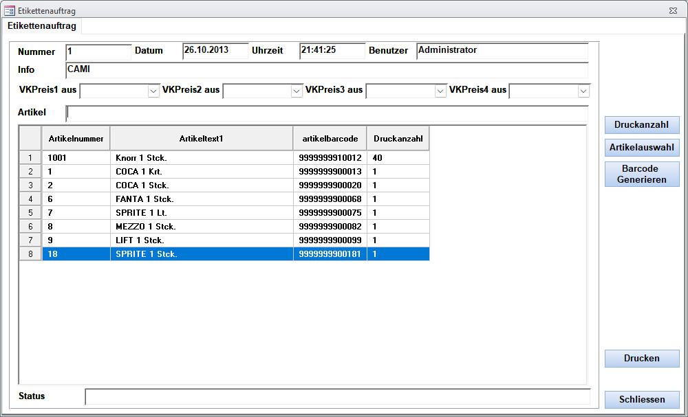The image size is (688, 417).
Task: Close the form with Schliessen button
Action: 641,399
